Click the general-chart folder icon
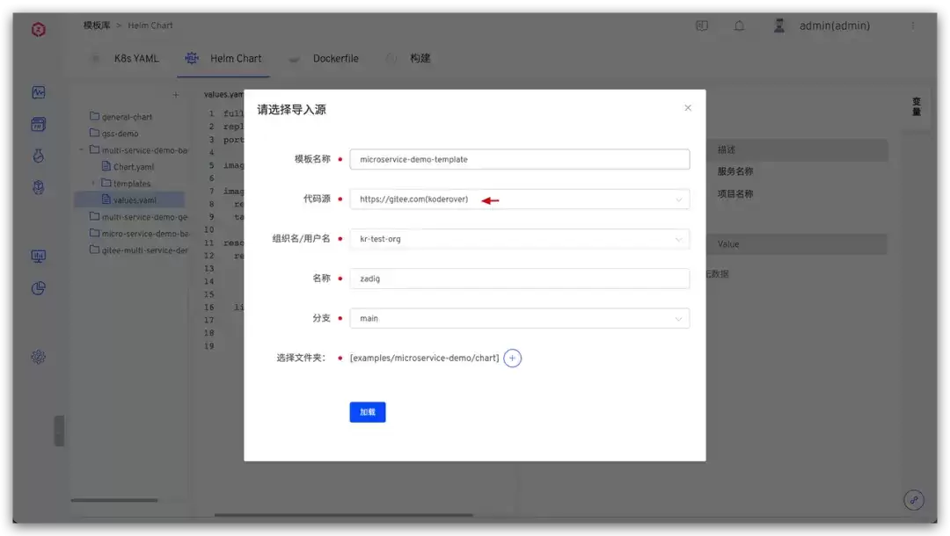Image resolution: width=950 pixels, height=536 pixels. pyautogui.click(x=94, y=116)
